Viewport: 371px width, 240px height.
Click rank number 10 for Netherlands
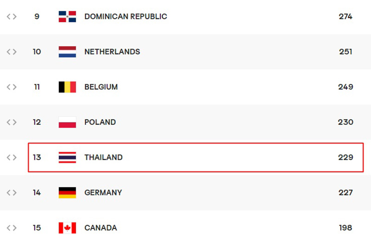(x=37, y=52)
